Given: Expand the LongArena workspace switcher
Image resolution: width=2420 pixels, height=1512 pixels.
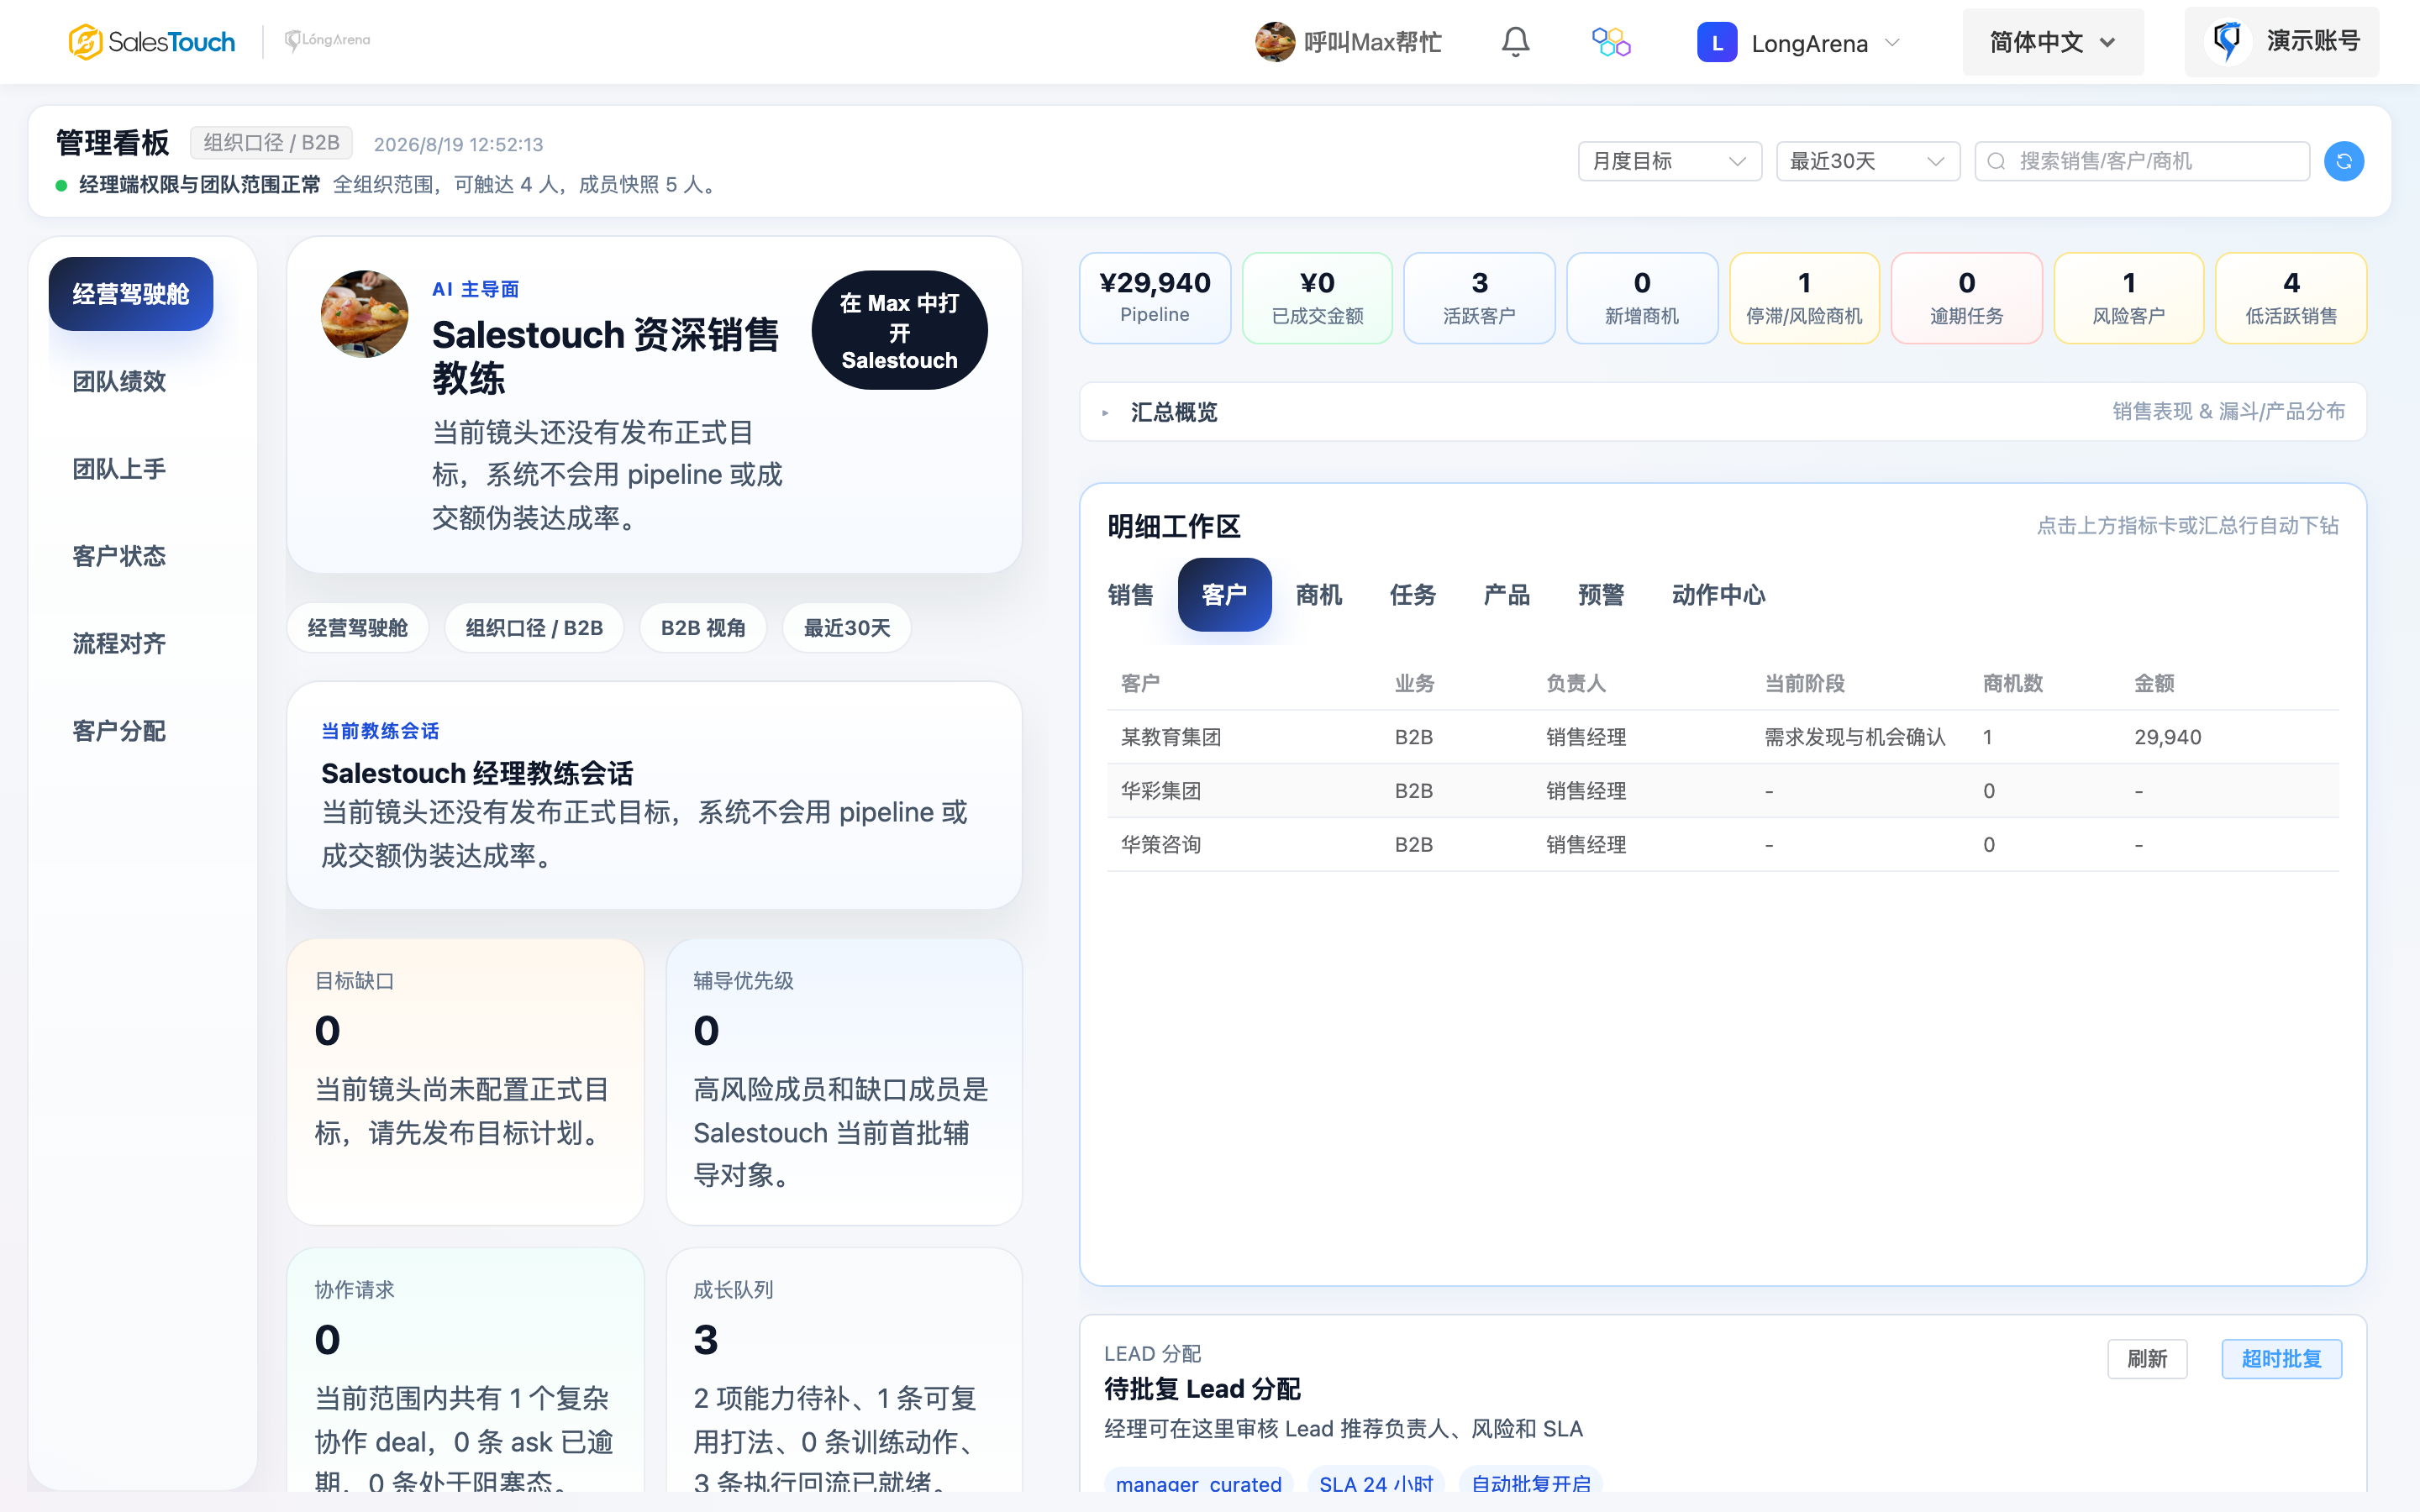Looking at the screenshot, I should click(x=1799, y=42).
